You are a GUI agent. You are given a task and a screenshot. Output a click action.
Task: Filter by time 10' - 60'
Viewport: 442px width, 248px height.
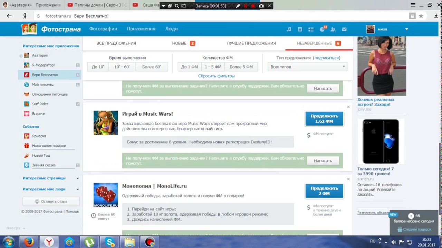pos(122,67)
